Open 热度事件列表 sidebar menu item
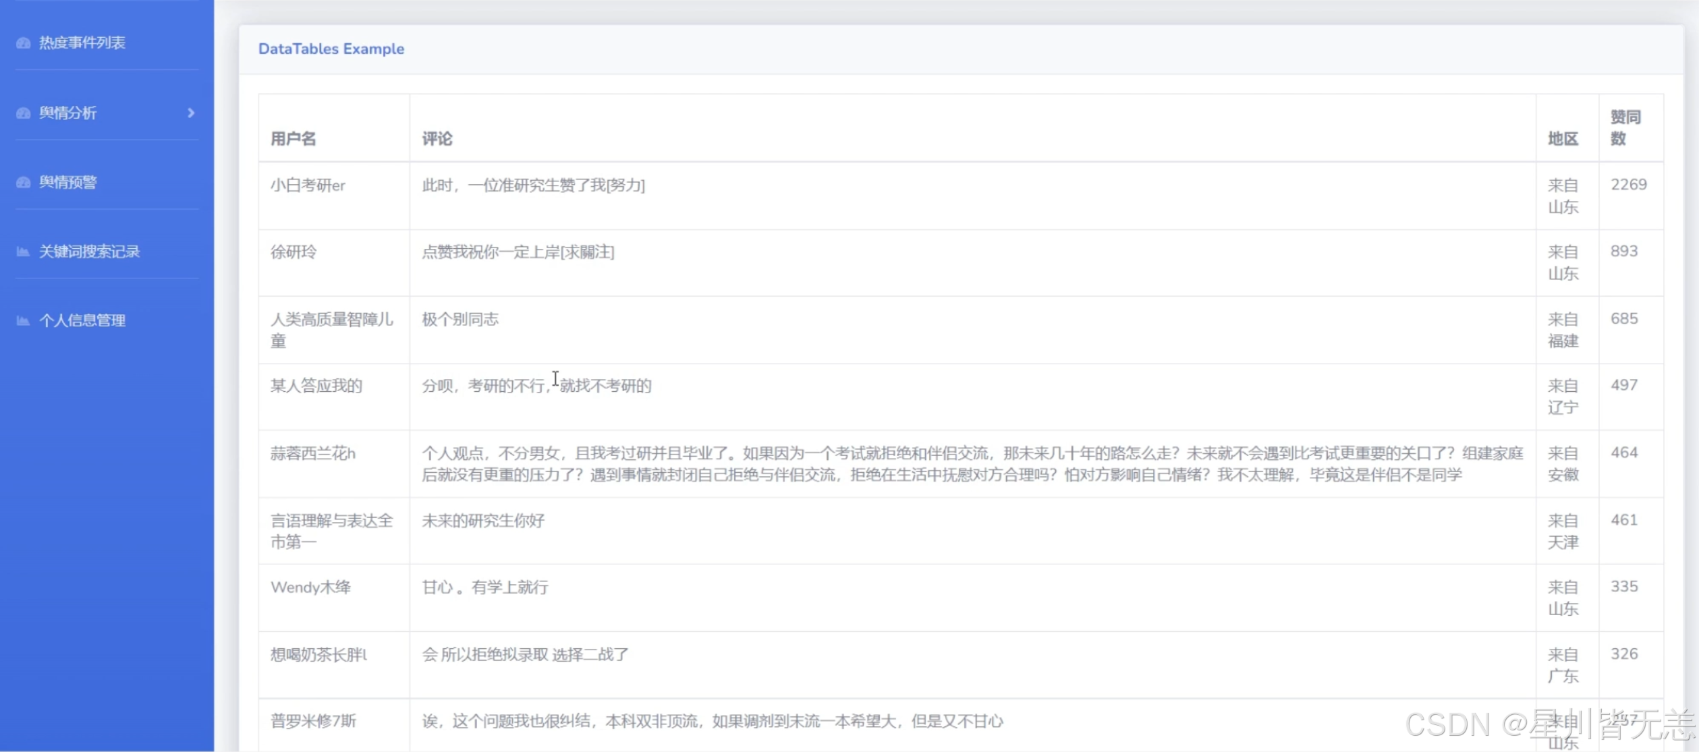The height and width of the screenshot is (752, 1699). click(82, 43)
